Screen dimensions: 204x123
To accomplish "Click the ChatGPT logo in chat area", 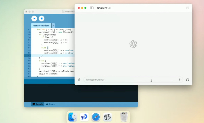I will pos(133,44).
